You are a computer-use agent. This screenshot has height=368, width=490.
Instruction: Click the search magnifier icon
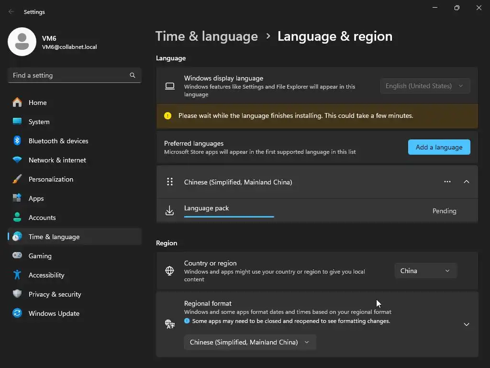point(133,75)
